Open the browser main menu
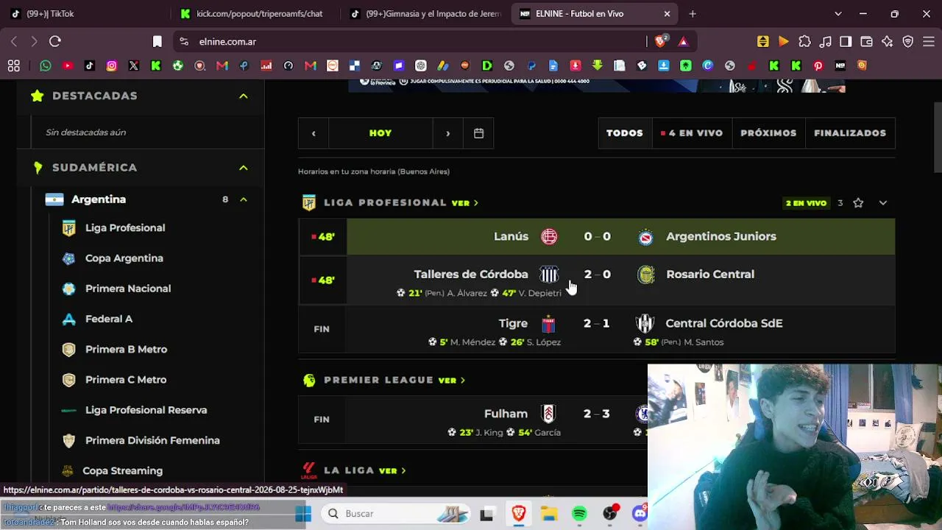This screenshot has height=530, width=942. point(928,41)
